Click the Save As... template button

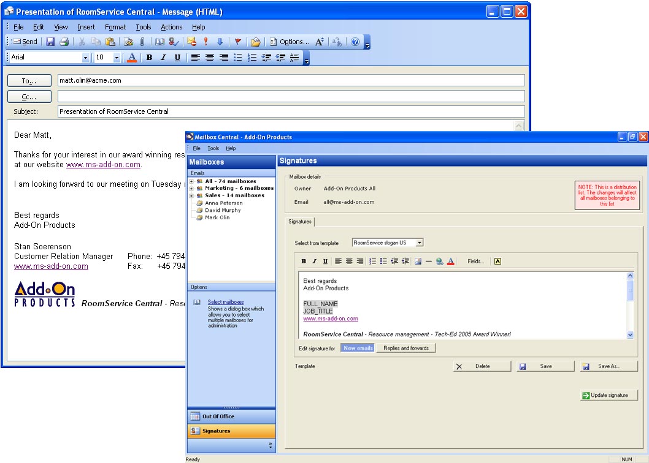[x=609, y=366]
